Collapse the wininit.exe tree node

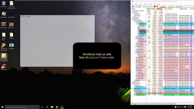click(x=132, y=19)
